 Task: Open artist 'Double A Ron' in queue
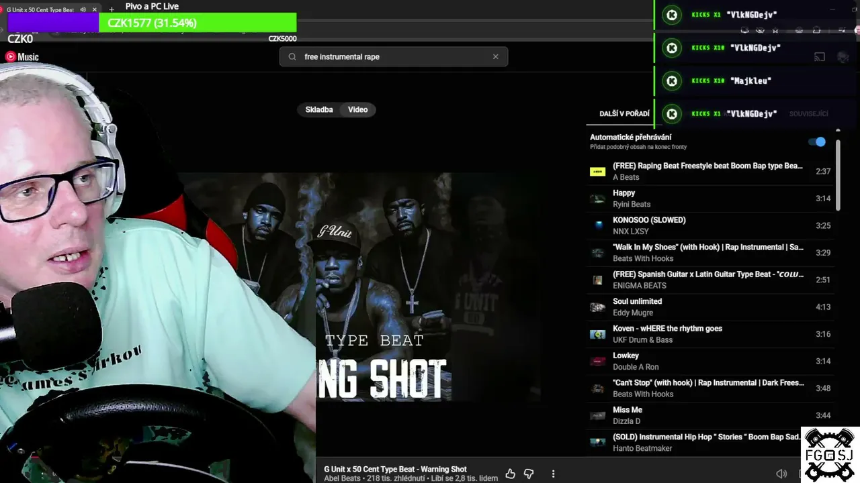(x=636, y=367)
